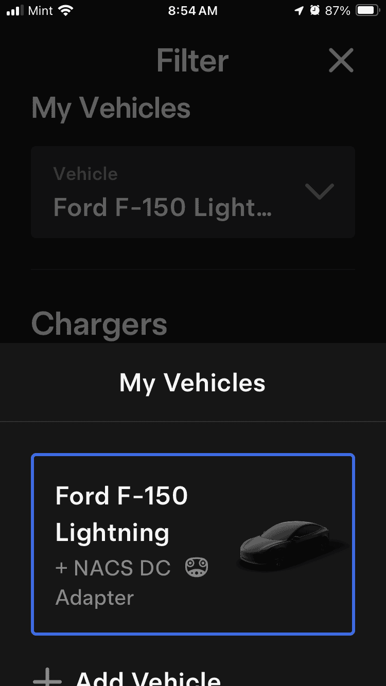
Task: Tap the NACS DC Adapter charger icon
Action: point(196,567)
